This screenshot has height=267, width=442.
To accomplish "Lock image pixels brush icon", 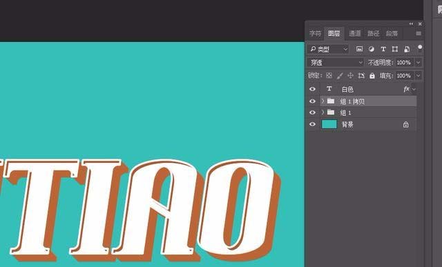I will point(340,75).
